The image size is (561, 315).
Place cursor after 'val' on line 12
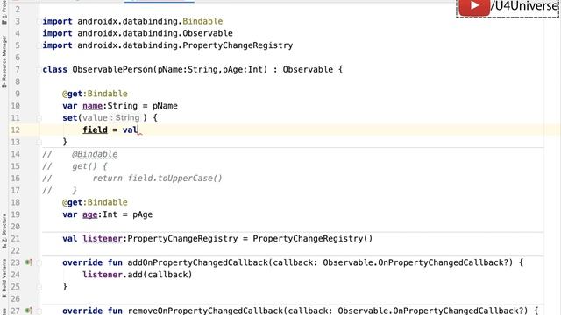point(138,130)
